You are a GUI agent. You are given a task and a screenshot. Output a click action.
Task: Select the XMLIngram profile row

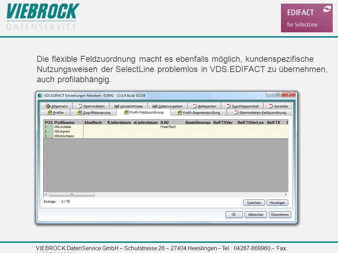[x=166, y=131]
